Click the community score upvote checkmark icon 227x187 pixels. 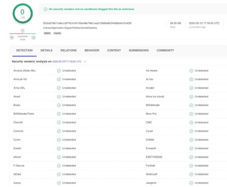click(x=33, y=37)
